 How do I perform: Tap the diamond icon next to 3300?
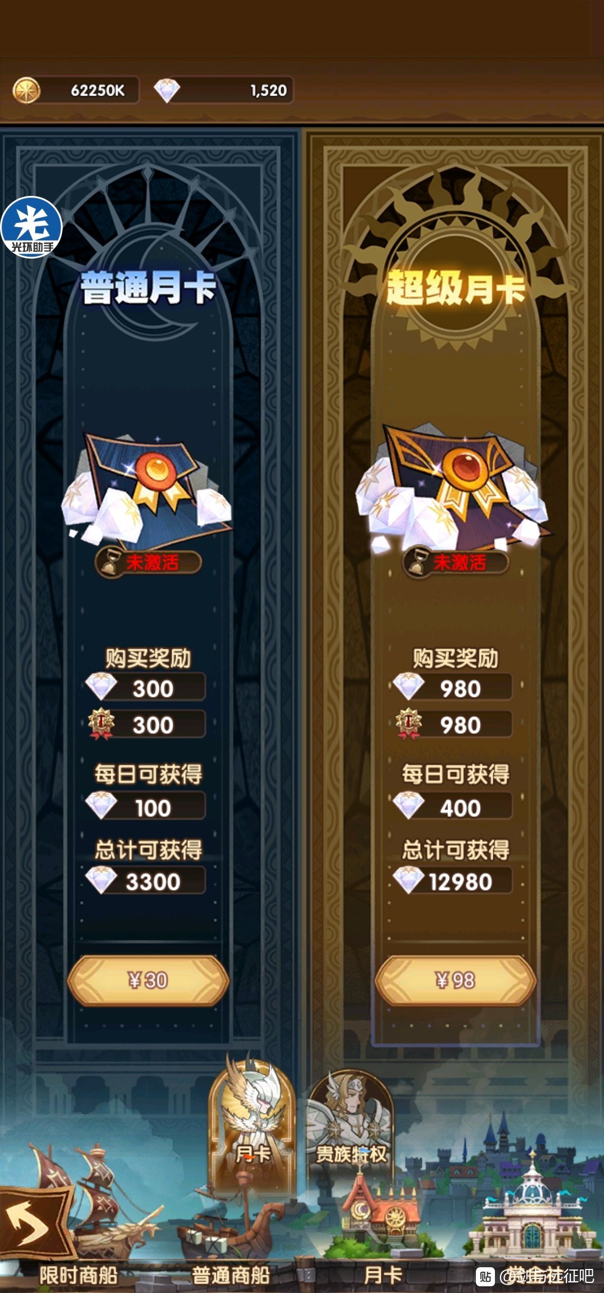[101, 880]
